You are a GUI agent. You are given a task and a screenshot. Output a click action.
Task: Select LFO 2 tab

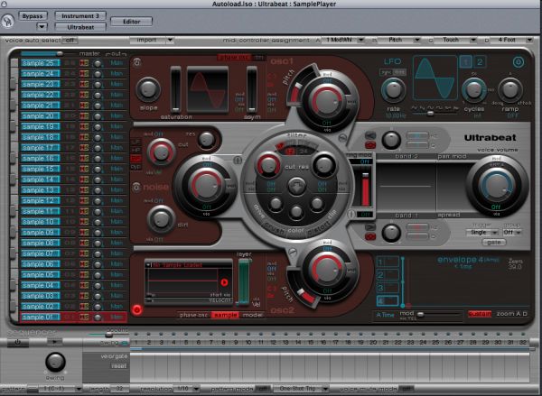480,62
